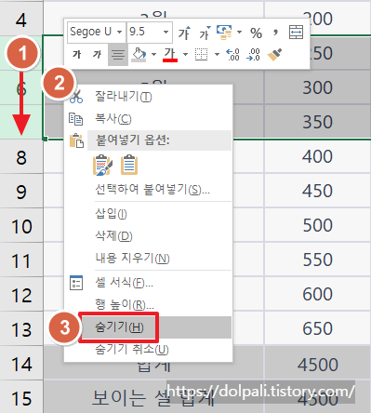Click paste with formatting brush option
Screen dimensions: 371x413
pos(102,165)
